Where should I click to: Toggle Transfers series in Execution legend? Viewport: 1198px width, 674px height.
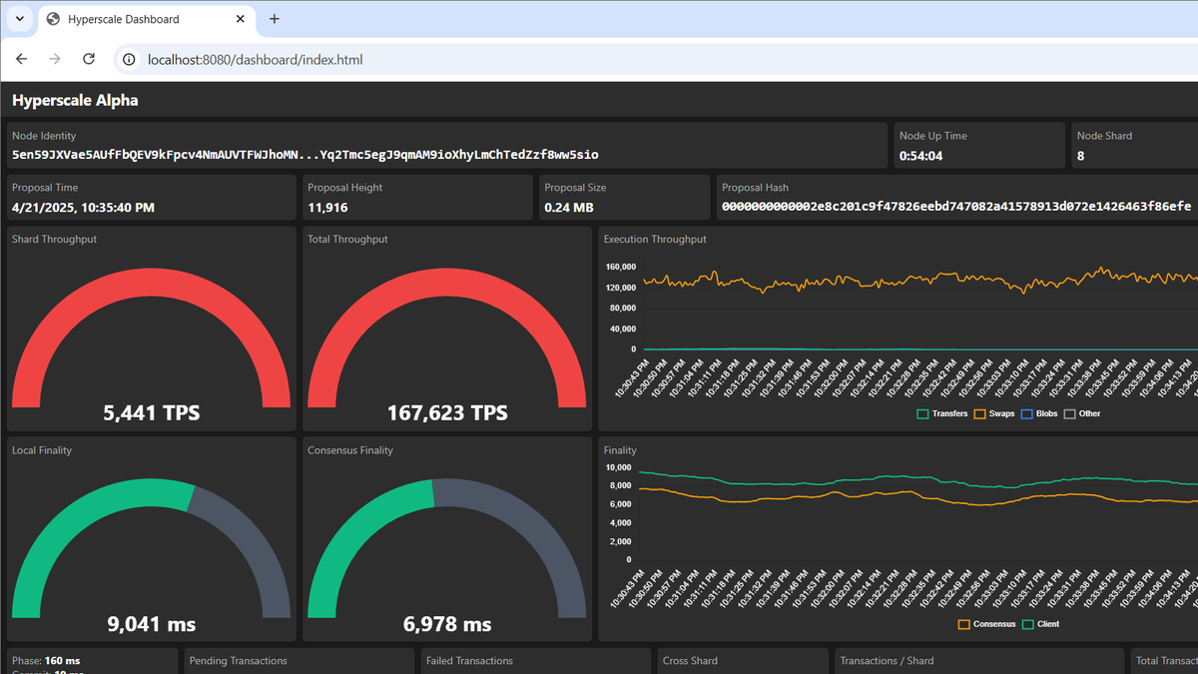pyautogui.click(x=942, y=413)
